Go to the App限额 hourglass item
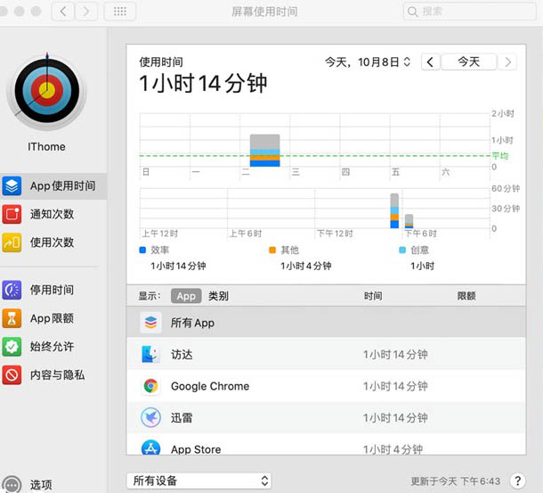The image size is (543, 493). point(12,318)
